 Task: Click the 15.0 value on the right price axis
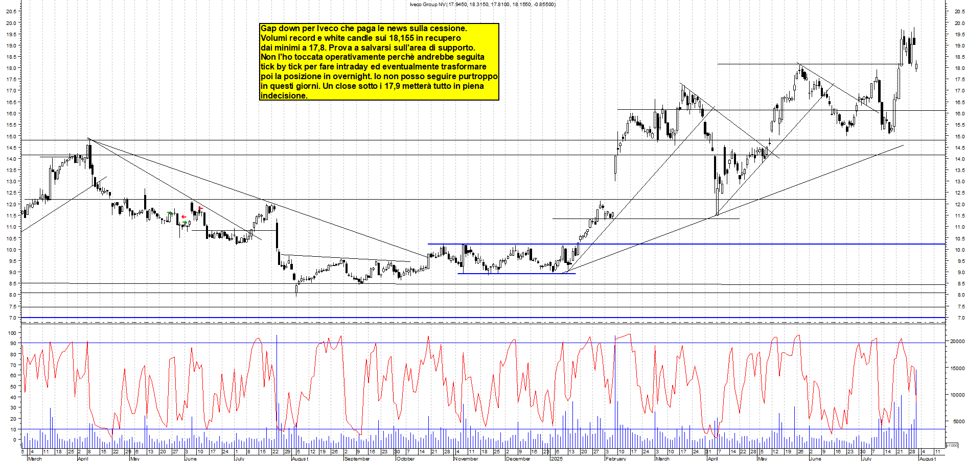coord(959,137)
